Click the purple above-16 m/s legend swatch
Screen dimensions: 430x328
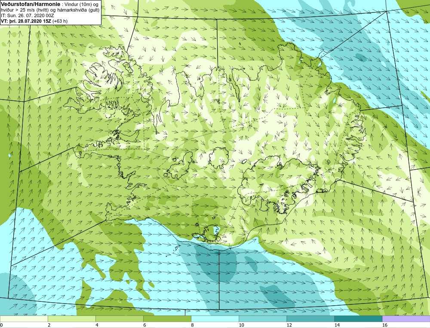[406, 319]
